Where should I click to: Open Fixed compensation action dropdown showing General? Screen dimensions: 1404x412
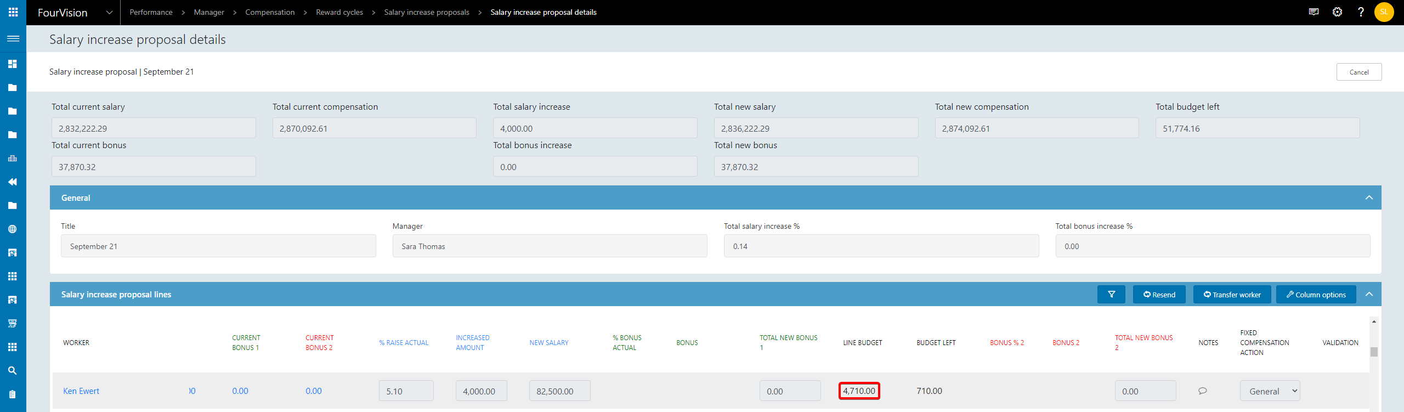(1270, 391)
